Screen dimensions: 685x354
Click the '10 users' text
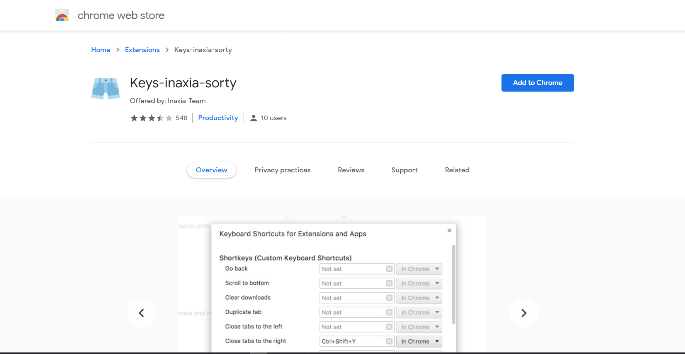274,118
